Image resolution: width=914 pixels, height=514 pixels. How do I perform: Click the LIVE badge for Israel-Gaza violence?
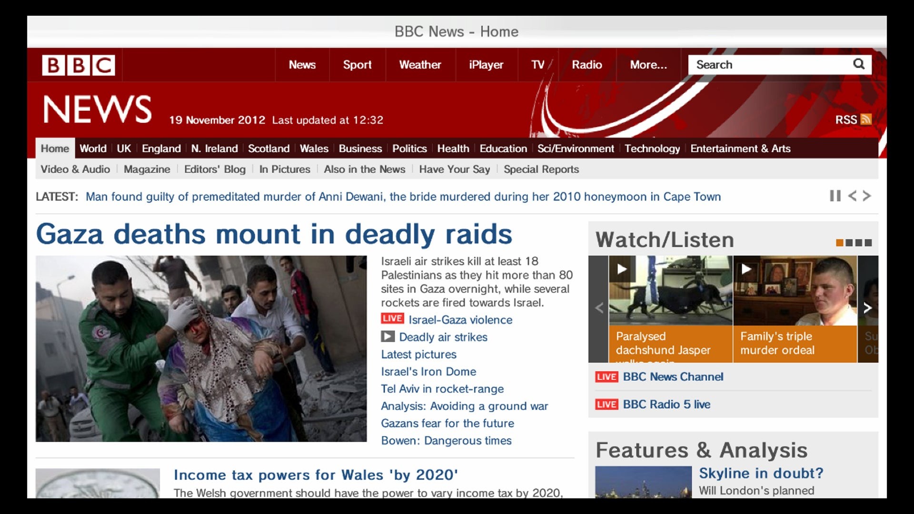[x=392, y=318]
